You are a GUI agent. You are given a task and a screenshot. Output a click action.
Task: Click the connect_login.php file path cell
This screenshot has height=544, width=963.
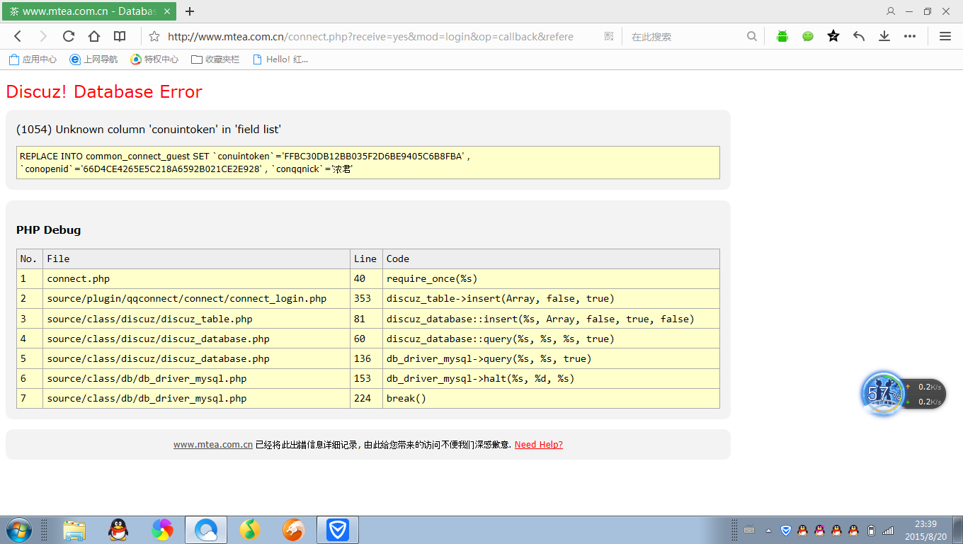coord(196,298)
